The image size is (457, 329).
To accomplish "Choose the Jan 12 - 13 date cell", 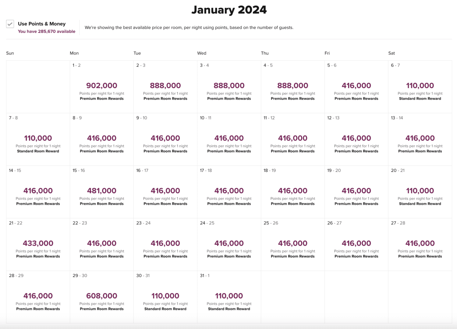I will [x=356, y=139].
